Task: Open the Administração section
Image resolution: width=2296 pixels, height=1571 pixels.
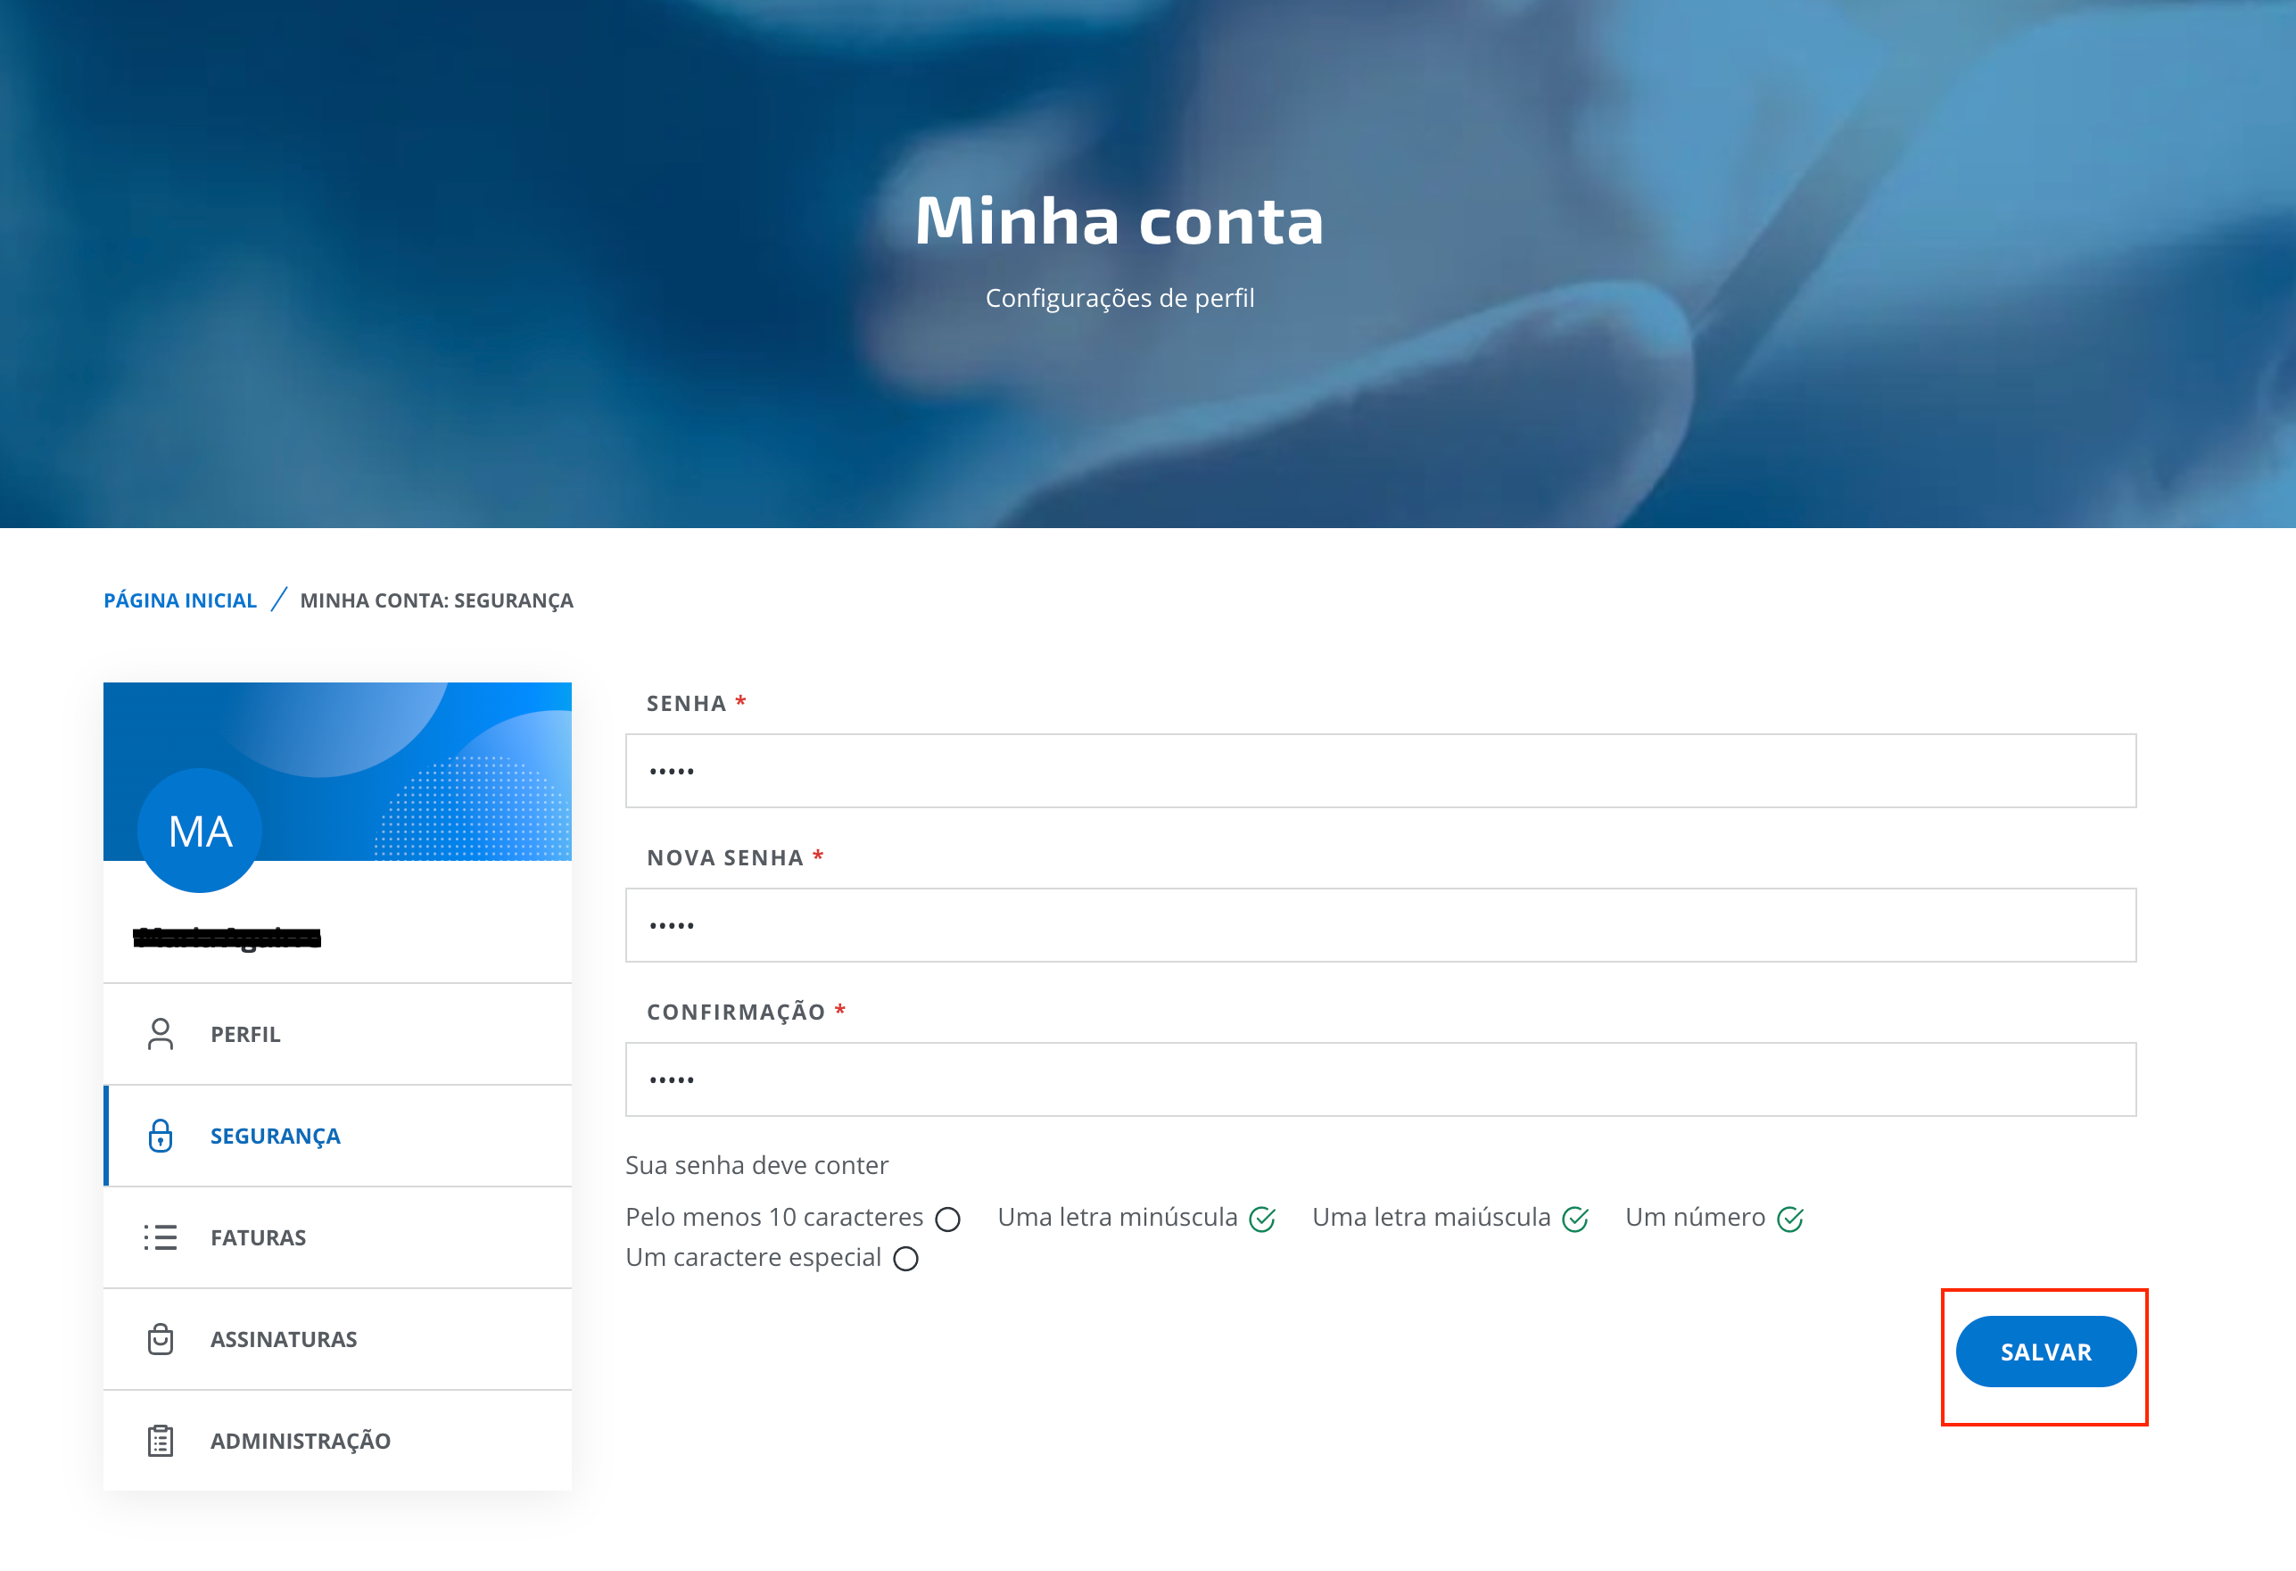Action: point(338,1441)
